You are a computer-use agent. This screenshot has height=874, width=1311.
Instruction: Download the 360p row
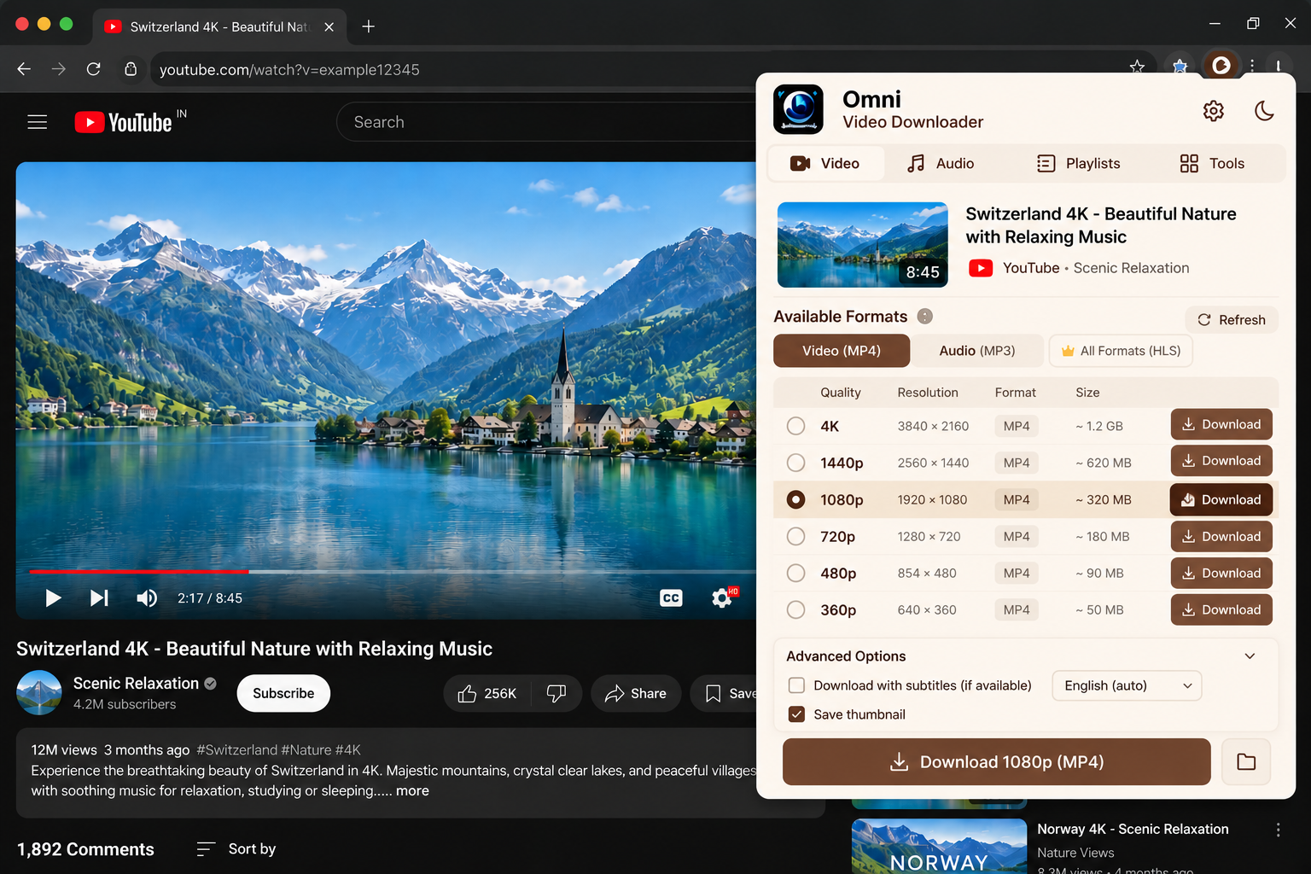(1221, 610)
